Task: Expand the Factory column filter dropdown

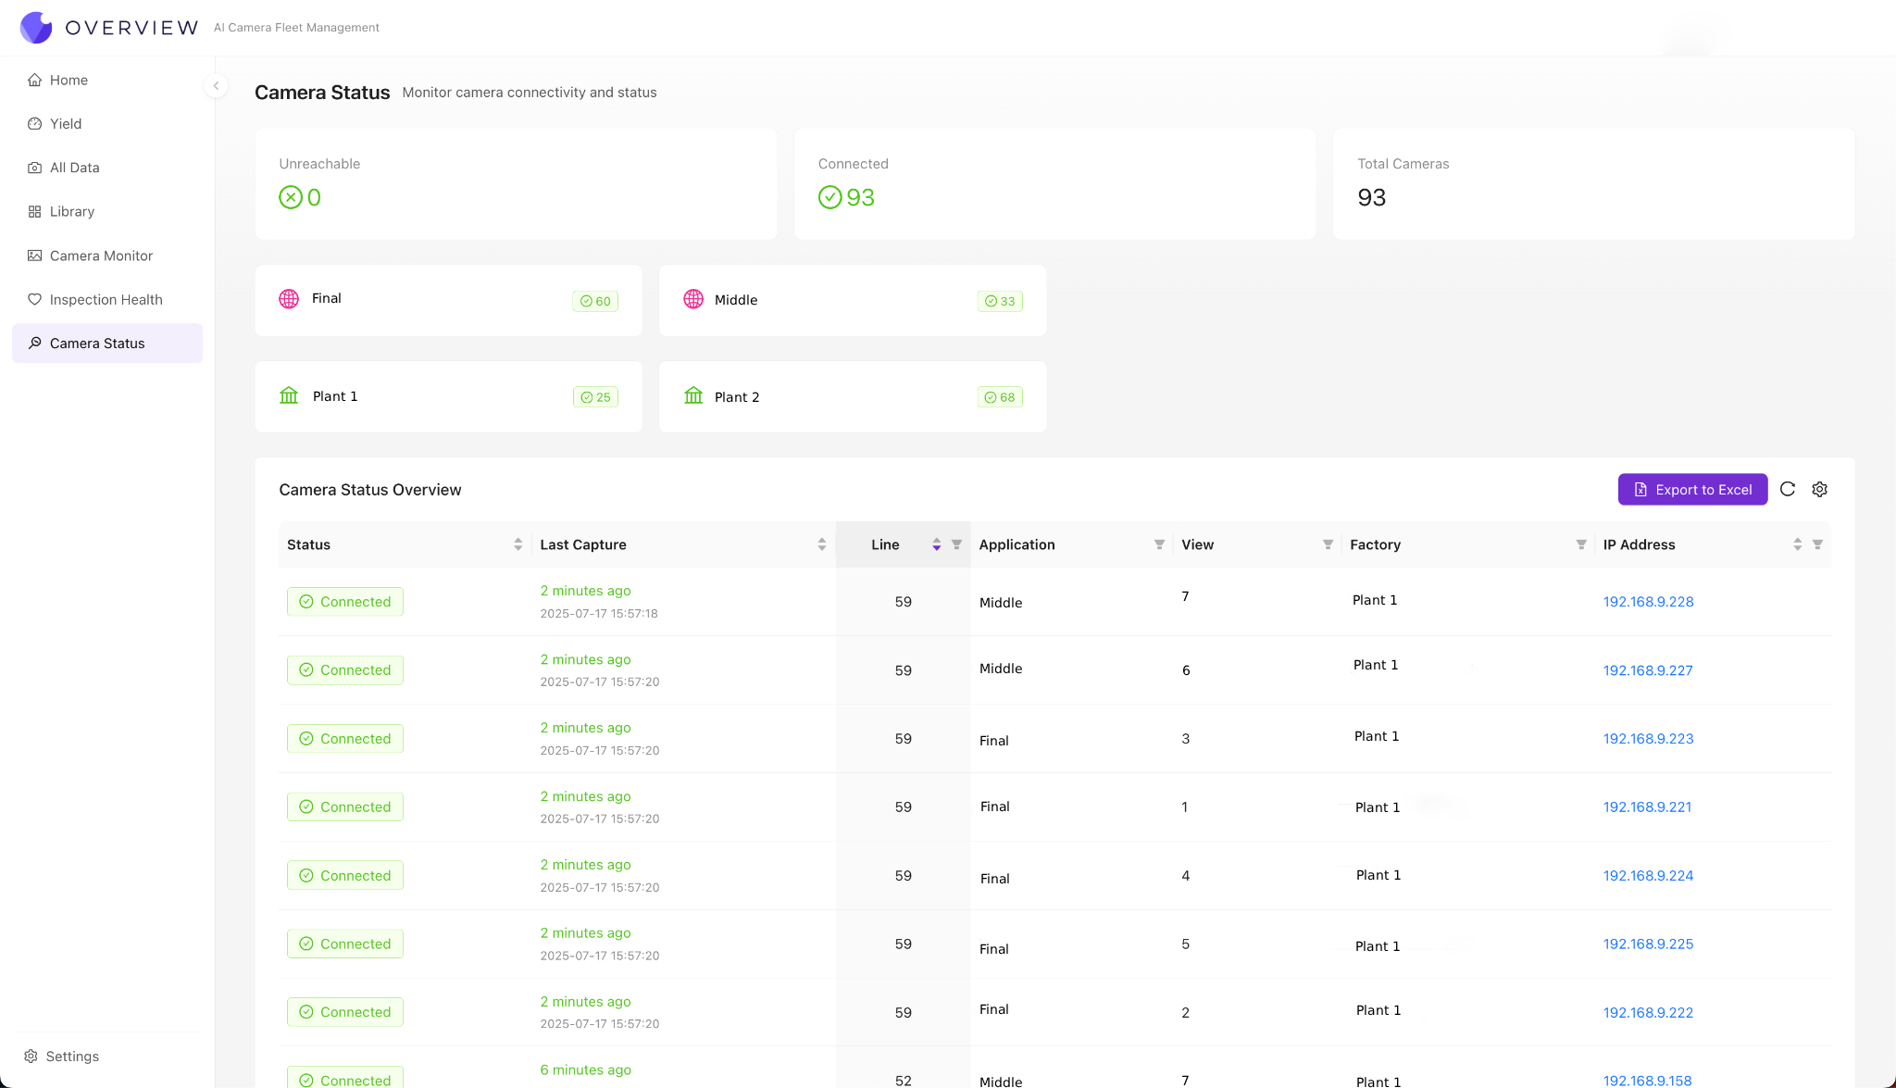Action: (x=1580, y=544)
